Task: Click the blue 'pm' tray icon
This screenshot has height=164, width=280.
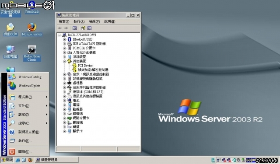Action: click(x=253, y=160)
